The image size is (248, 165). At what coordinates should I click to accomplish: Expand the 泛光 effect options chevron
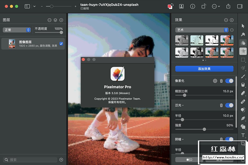pyautogui.click(x=183, y=105)
